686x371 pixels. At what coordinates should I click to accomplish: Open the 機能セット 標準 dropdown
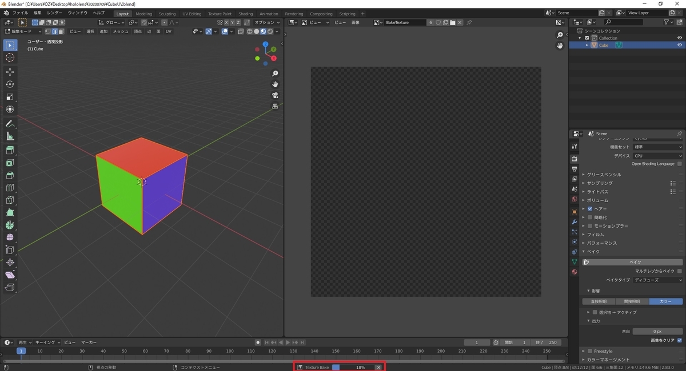657,147
